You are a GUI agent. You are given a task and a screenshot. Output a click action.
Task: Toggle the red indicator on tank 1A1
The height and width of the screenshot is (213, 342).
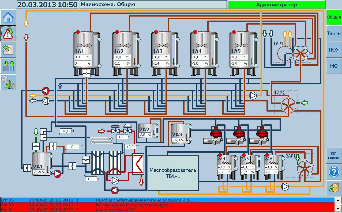point(78,32)
